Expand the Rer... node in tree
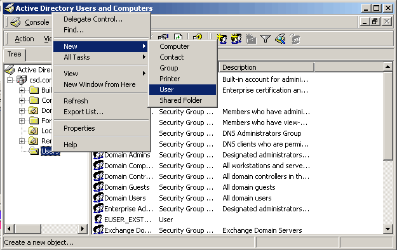397x250 pixels. [22, 141]
